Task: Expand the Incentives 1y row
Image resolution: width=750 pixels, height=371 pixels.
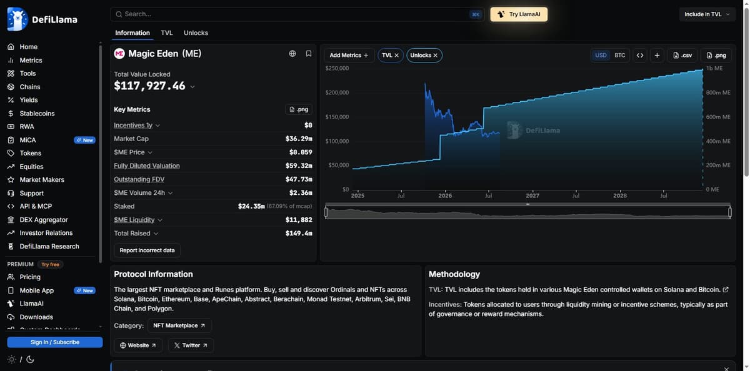Action: 157,126
